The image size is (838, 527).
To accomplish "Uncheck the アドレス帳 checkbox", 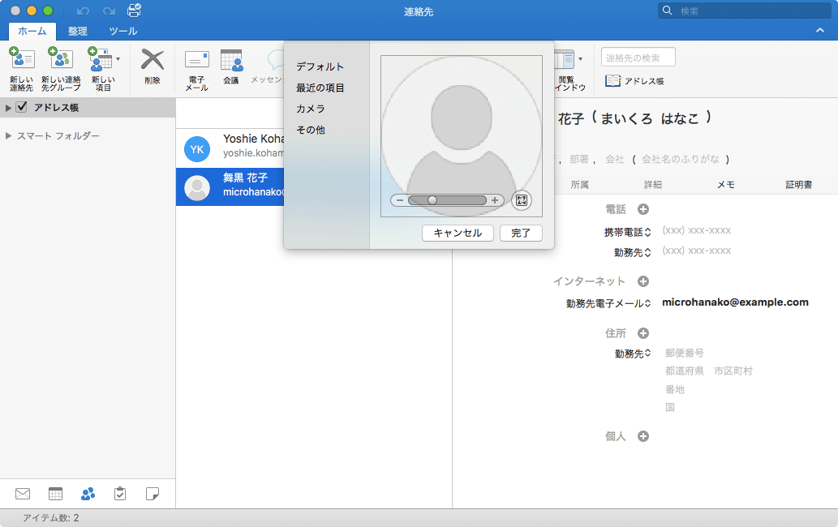I will pos(22,107).
